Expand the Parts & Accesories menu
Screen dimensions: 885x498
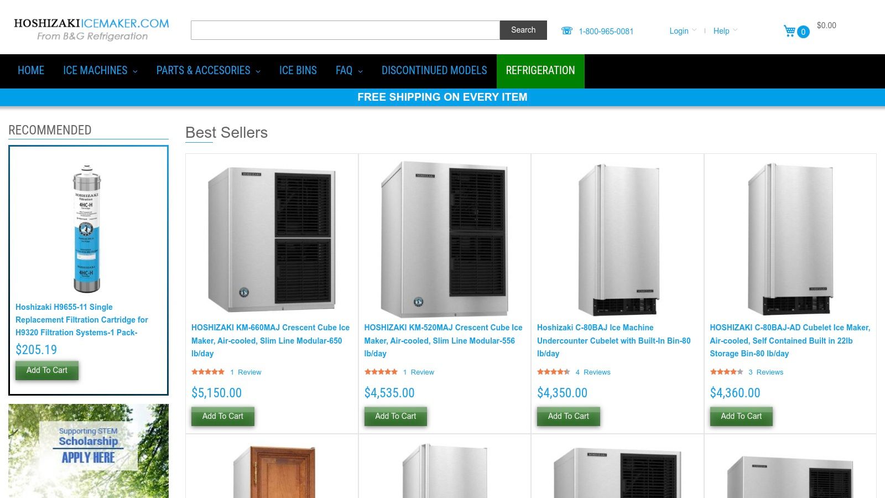click(x=208, y=71)
